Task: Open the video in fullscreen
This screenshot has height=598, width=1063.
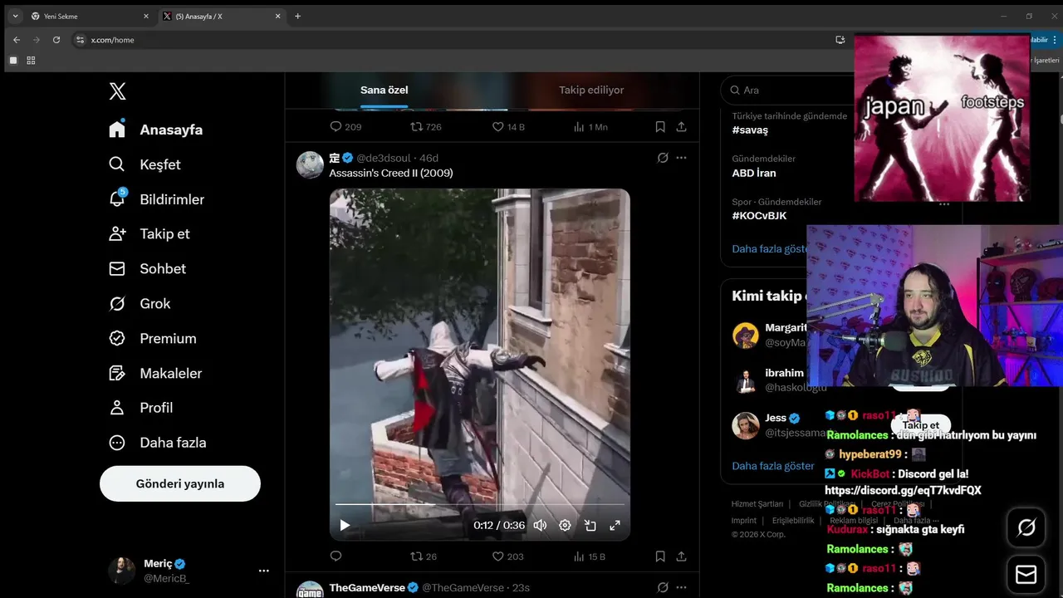Action: click(615, 525)
